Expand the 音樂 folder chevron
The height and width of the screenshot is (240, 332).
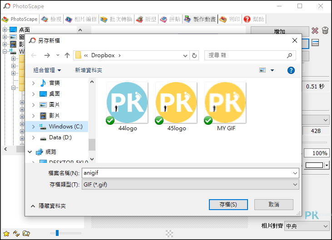coord(33,83)
